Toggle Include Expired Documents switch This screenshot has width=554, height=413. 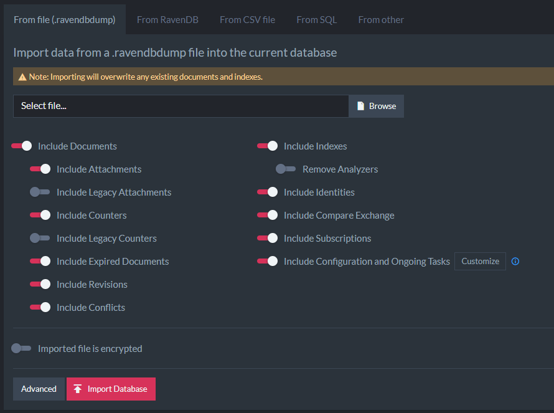click(x=40, y=261)
